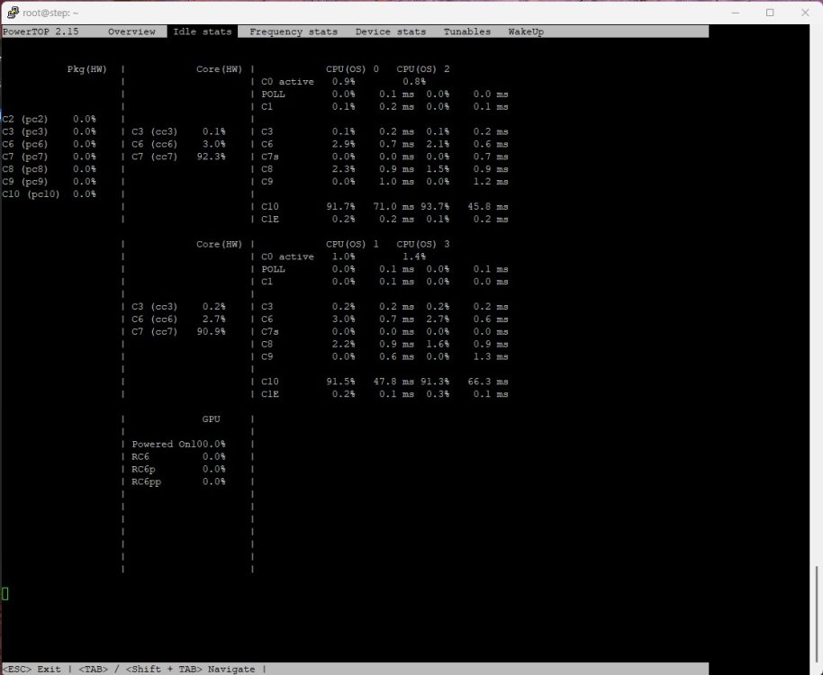Click the second Core(HW) header

point(220,245)
